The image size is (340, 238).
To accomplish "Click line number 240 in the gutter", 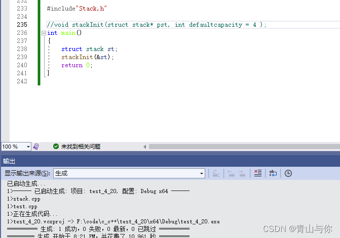I will [x=22, y=65].
